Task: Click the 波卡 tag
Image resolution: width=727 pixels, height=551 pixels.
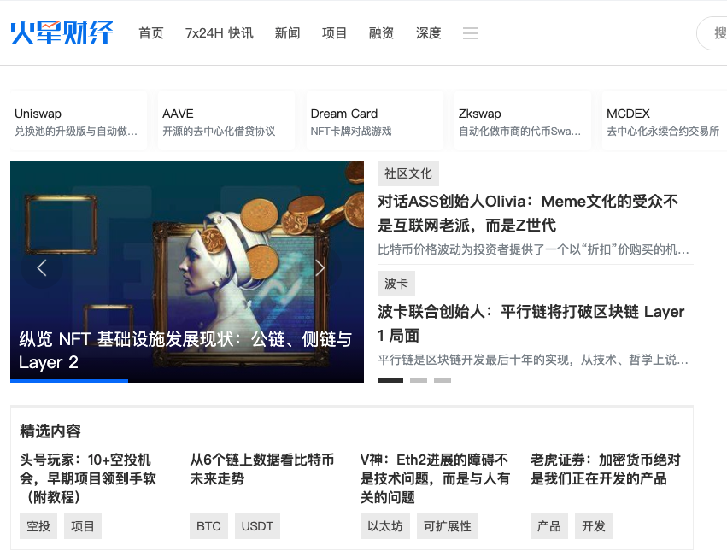Action: (396, 284)
